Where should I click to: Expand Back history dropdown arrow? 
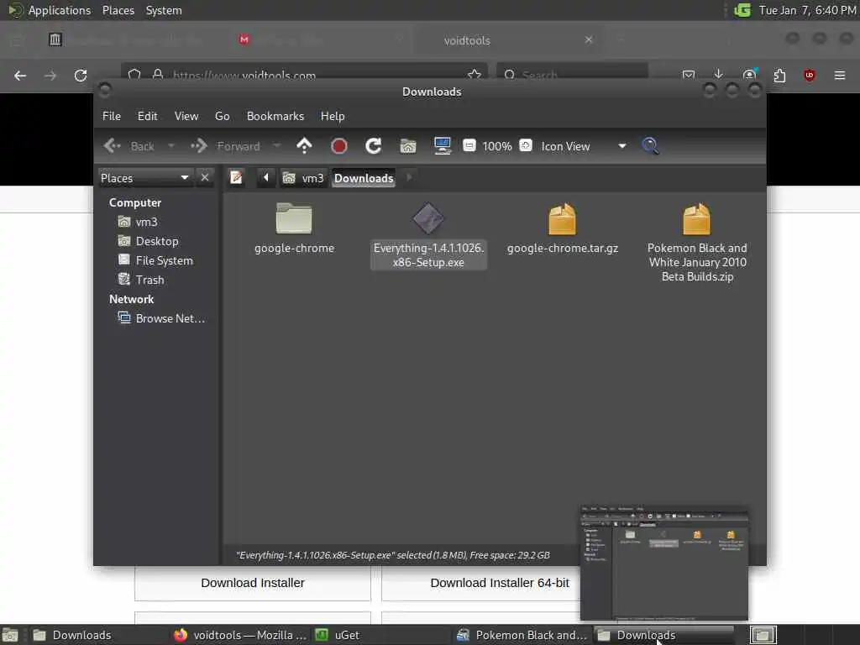click(171, 146)
